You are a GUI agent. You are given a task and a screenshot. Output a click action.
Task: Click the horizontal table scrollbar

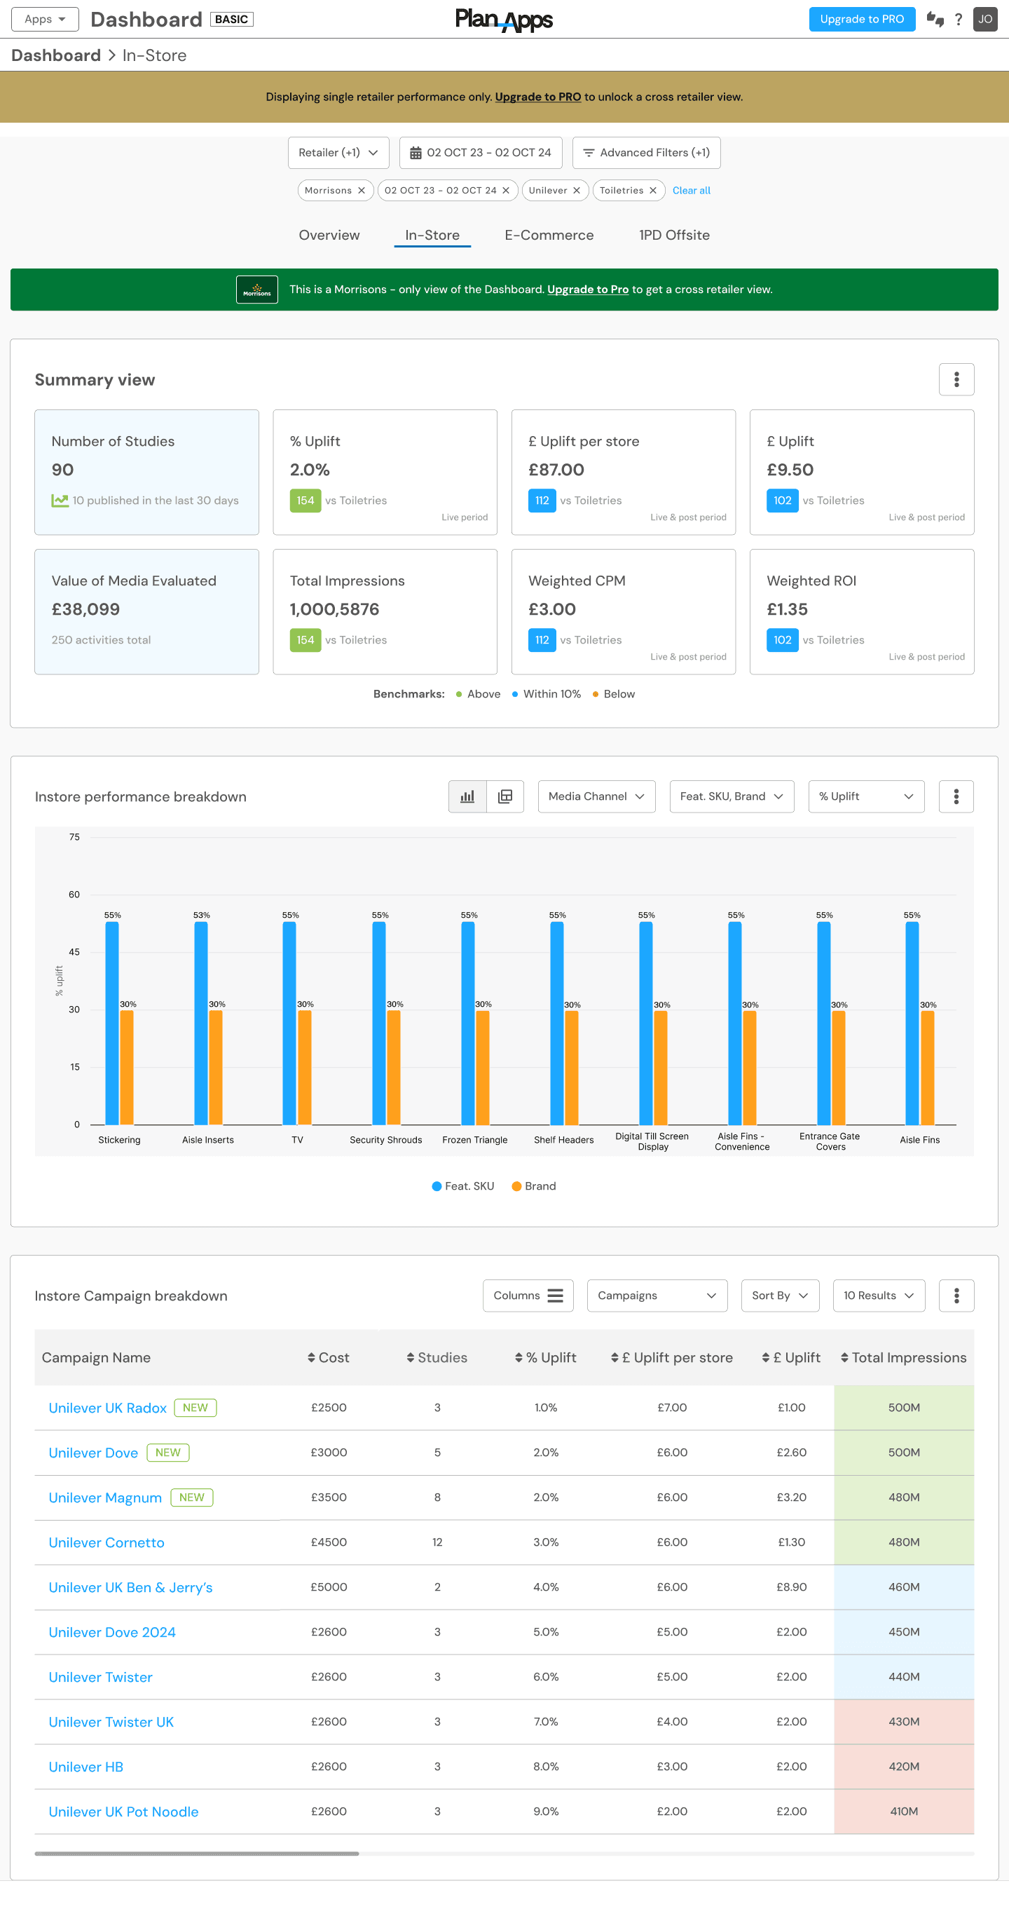pyautogui.click(x=197, y=1854)
